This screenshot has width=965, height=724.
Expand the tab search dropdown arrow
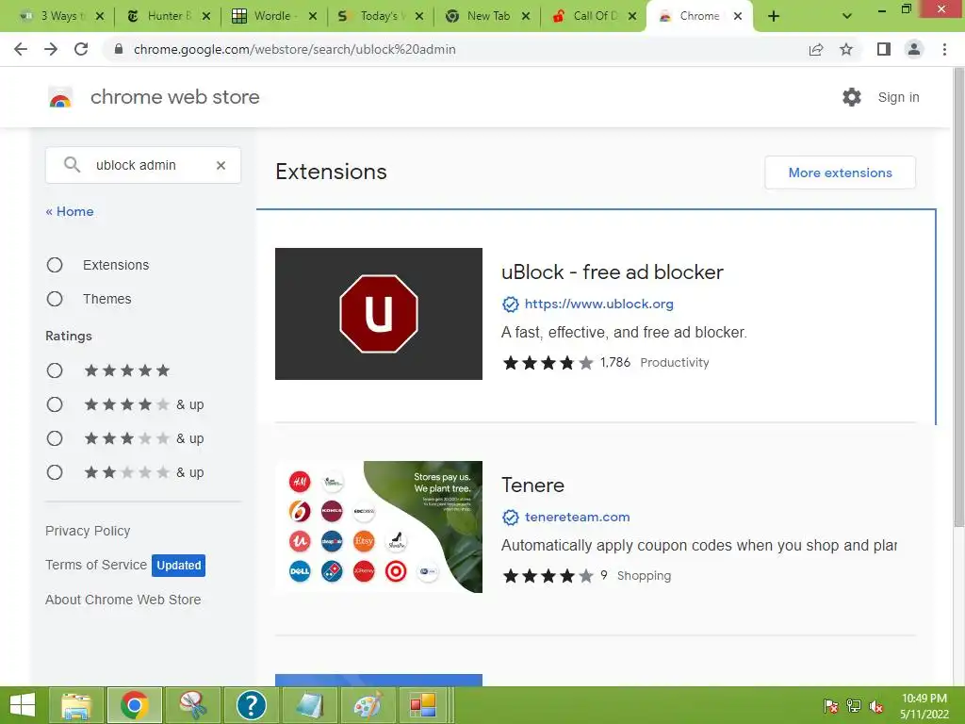point(847,17)
